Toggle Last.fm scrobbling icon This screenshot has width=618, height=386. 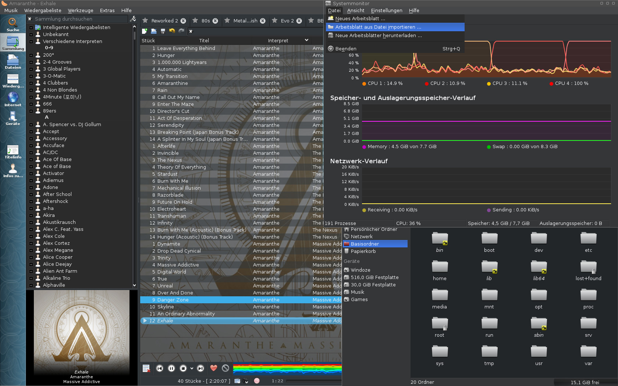coord(257,381)
